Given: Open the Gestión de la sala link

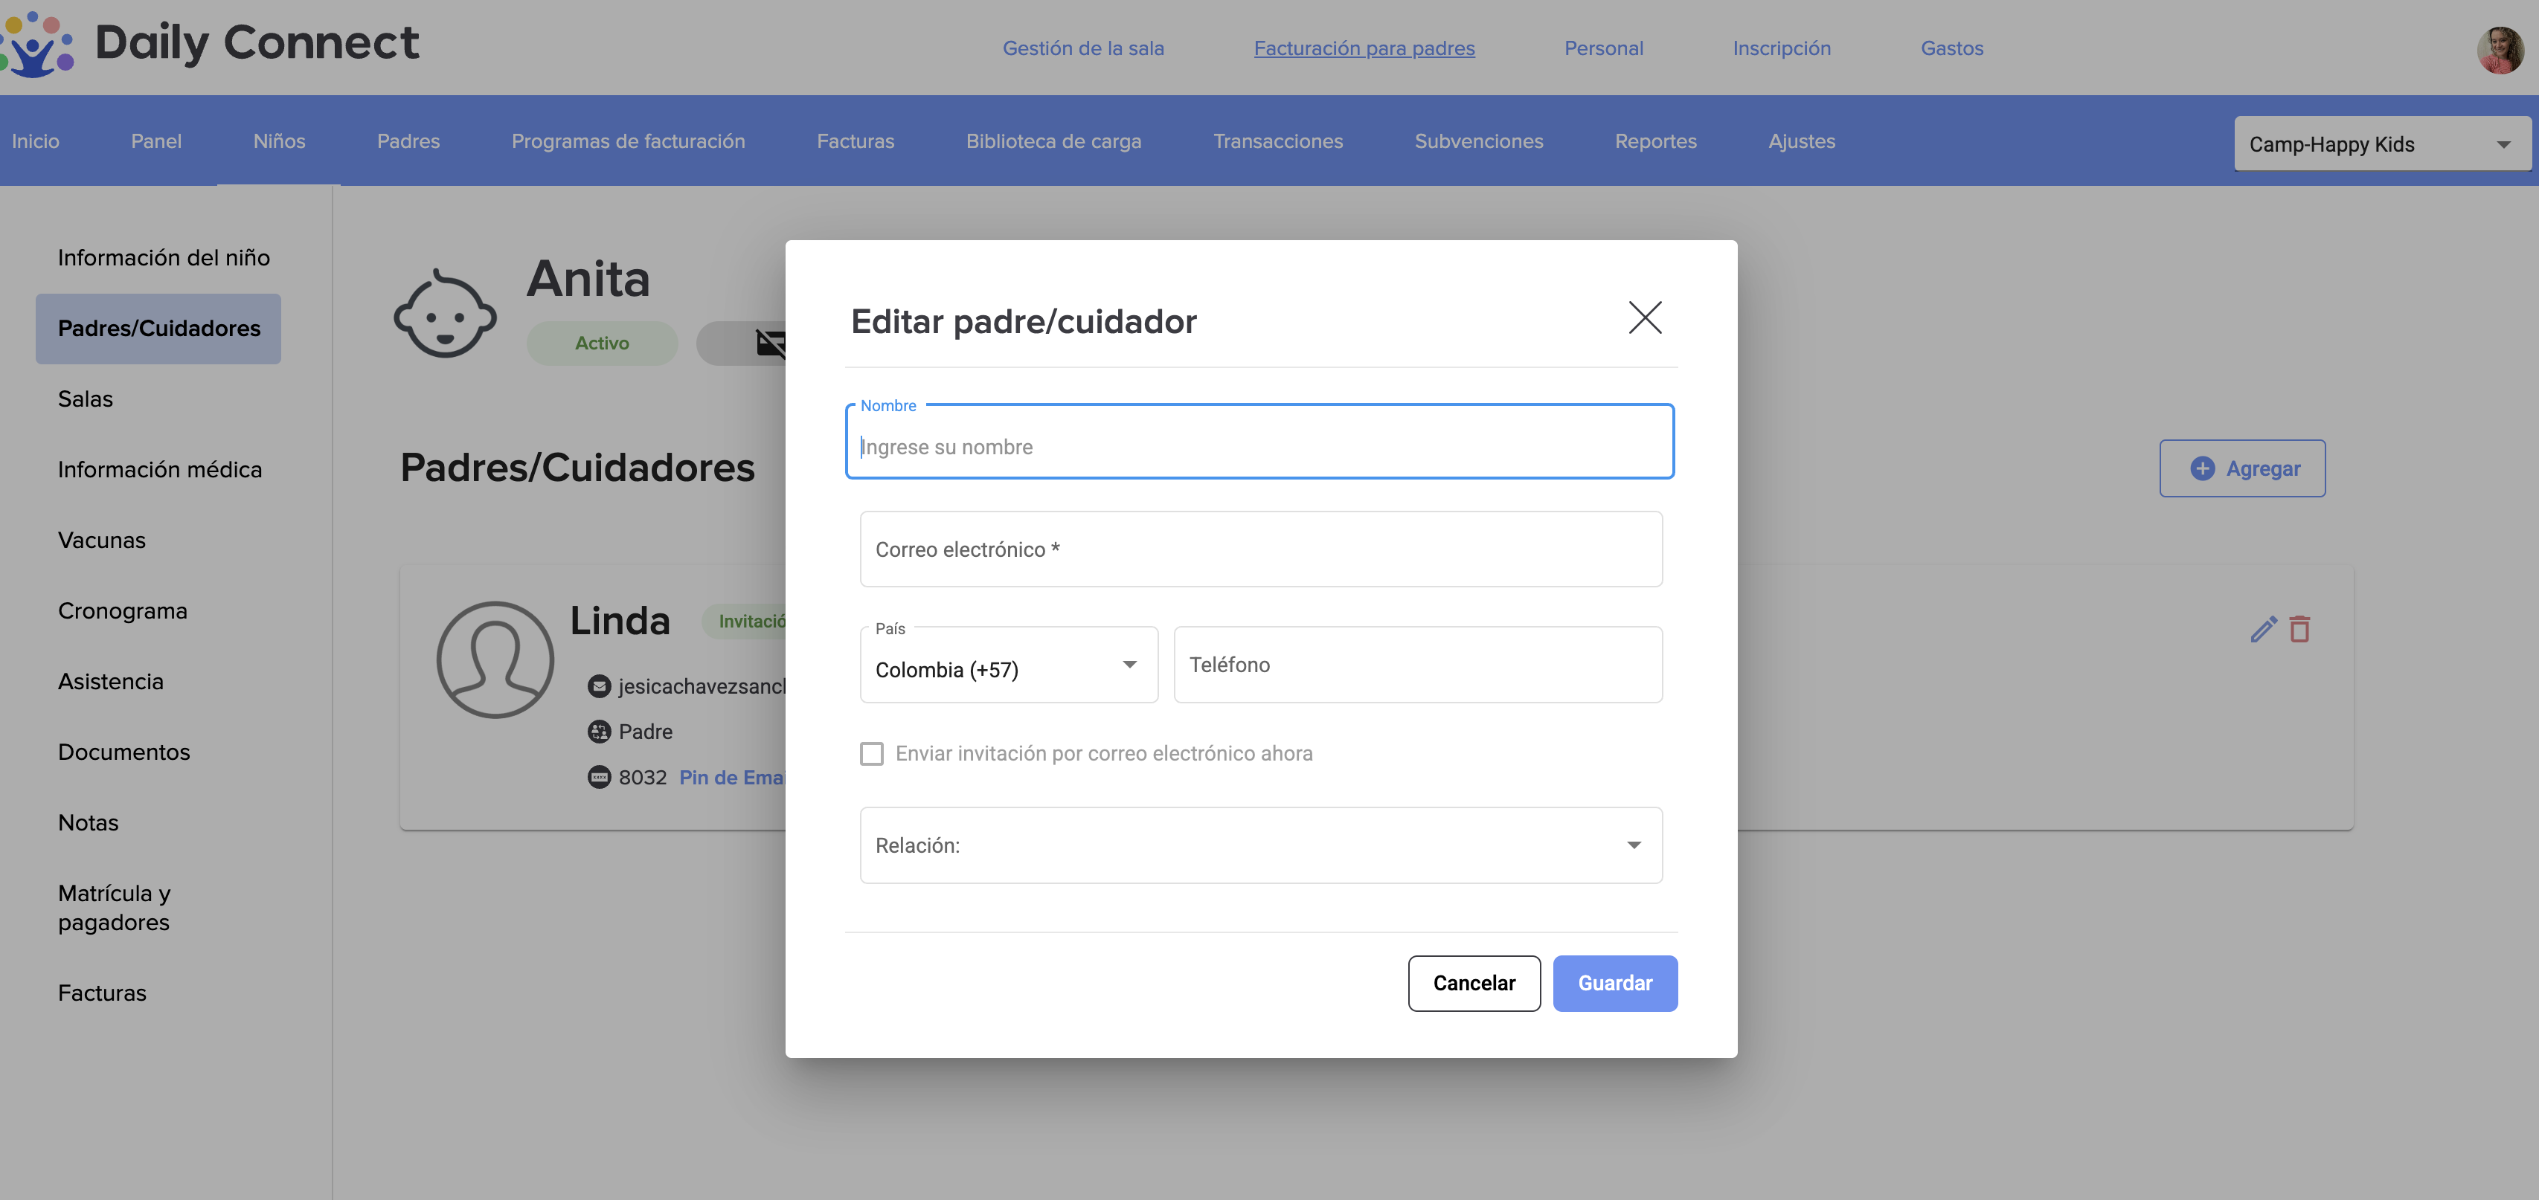Looking at the screenshot, I should click(x=1082, y=48).
